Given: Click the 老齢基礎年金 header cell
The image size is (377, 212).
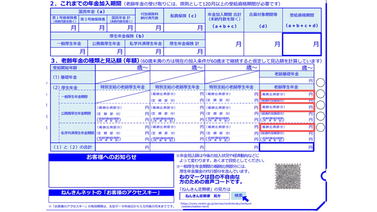Looking at the screenshot, I should tap(287, 74).
